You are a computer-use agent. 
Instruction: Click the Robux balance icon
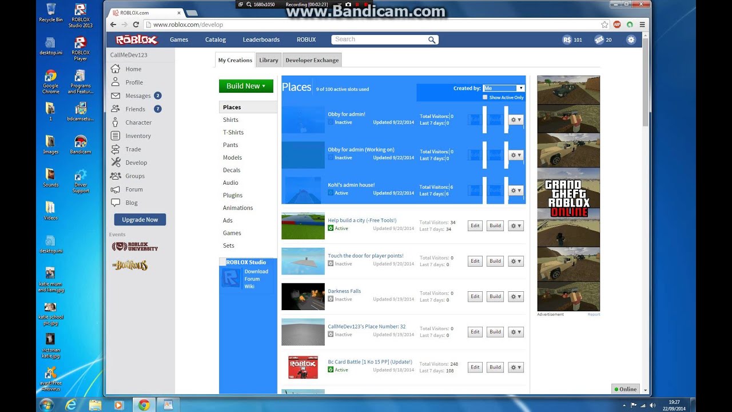point(567,39)
